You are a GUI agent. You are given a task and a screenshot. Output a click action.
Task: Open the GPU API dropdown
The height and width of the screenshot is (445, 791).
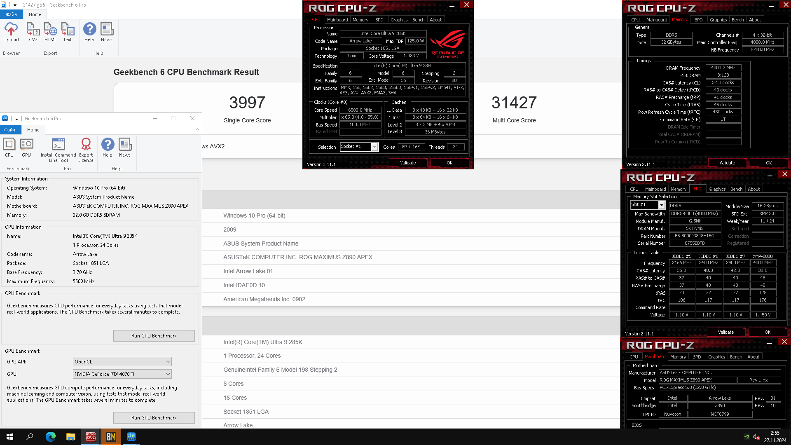click(122, 361)
